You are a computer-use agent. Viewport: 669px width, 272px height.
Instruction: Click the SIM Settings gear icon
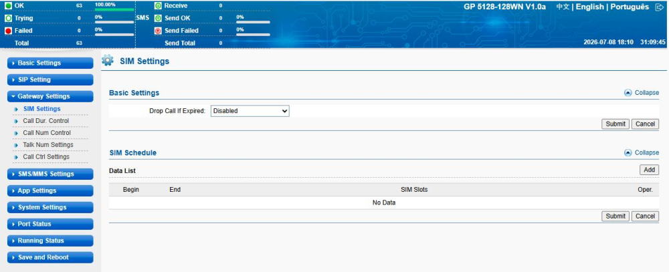coord(108,61)
